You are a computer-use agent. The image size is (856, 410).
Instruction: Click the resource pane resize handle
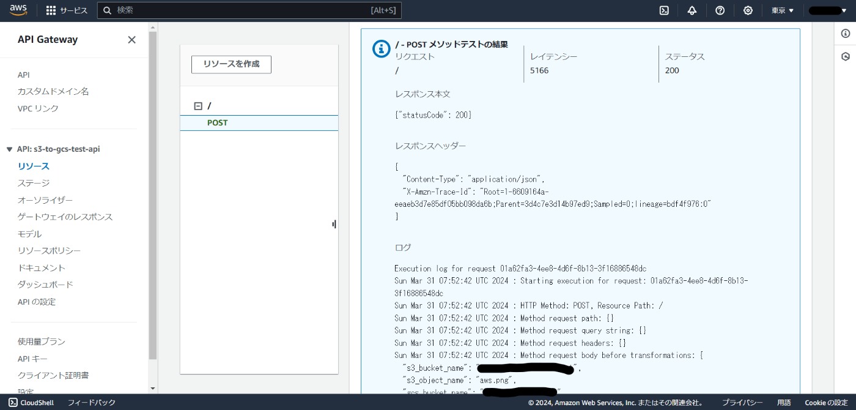pos(334,225)
